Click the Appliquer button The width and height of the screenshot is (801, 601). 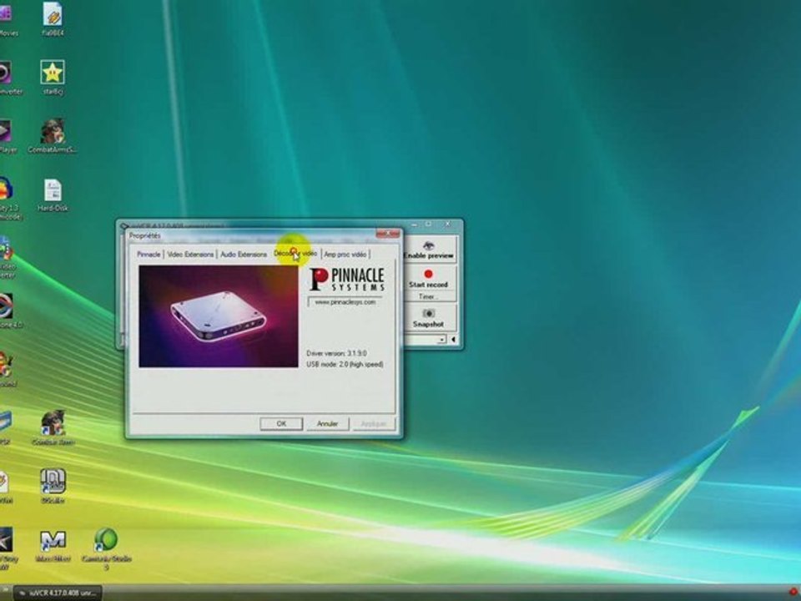tap(374, 424)
